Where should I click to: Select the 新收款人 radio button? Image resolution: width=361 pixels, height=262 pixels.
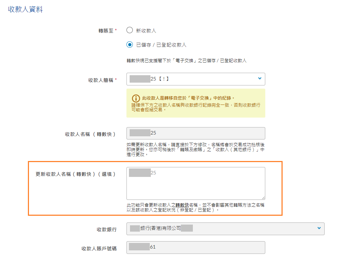[130, 30]
